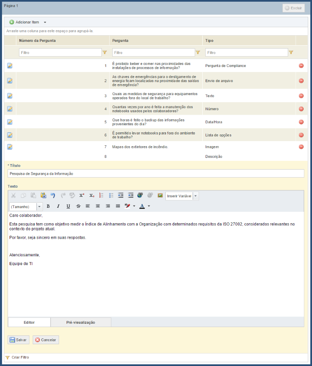Image resolution: width=312 pixels, height=366 pixels.
Task: Click the Título input field
Action: click(x=156, y=174)
